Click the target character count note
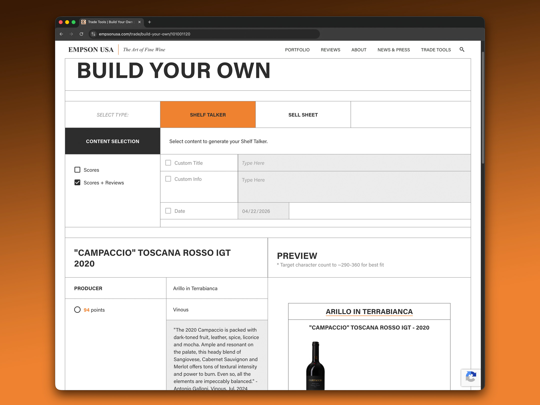The image size is (540, 405). [x=330, y=265]
